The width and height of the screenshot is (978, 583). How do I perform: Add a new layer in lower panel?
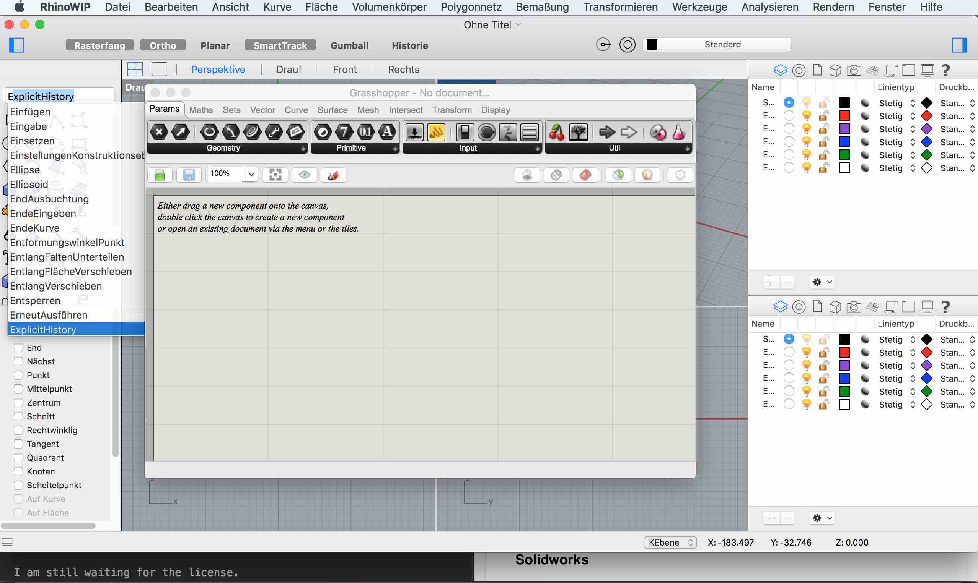[x=771, y=518]
